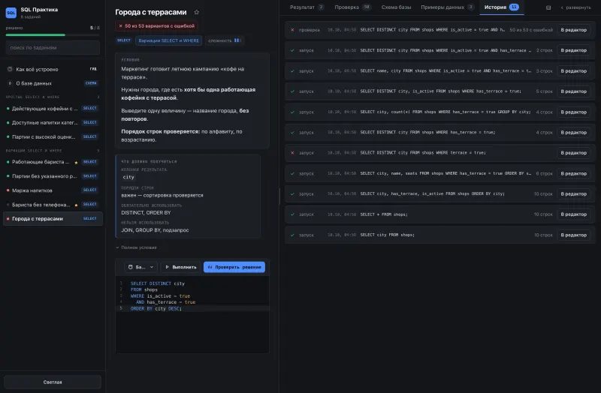
Task: Click Проверить решение button
Action: coord(234,267)
